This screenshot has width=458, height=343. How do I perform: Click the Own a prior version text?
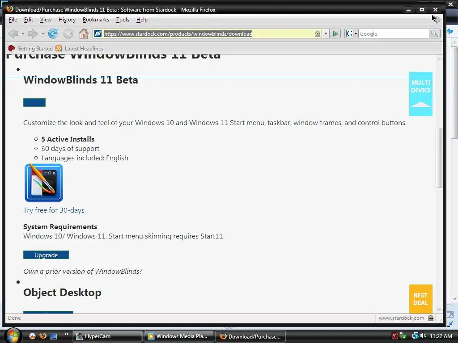point(83,271)
